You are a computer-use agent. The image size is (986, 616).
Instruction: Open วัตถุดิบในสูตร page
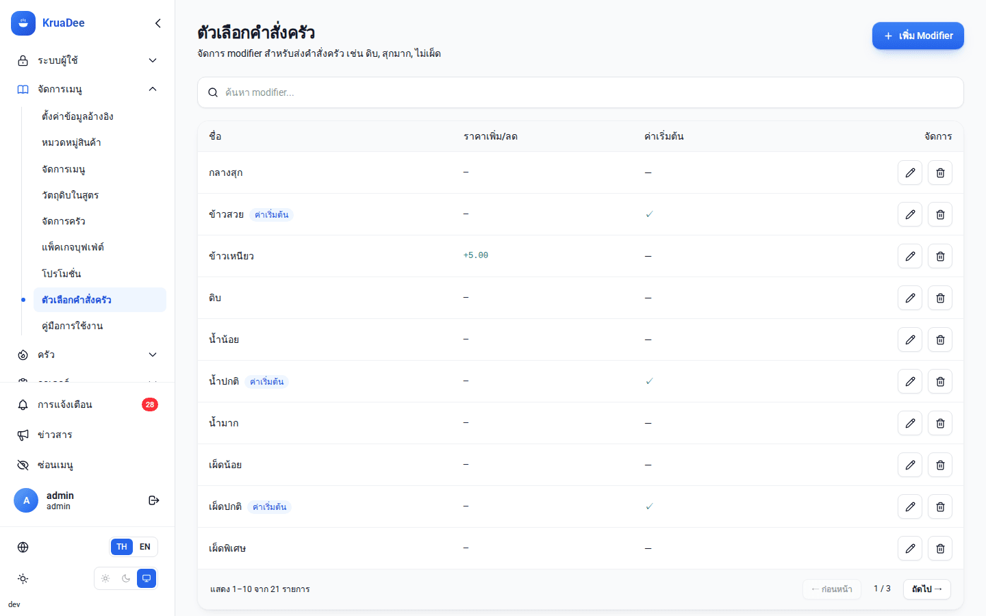pyautogui.click(x=100, y=195)
